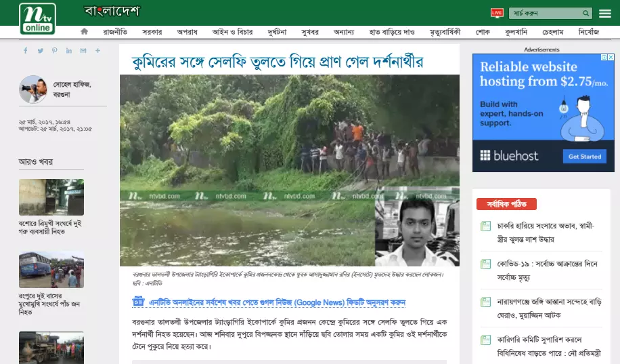This screenshot has width=620, height=364.
Task: Open the দুর্ঘটনা menu section
Action: [x=277, y=32]
